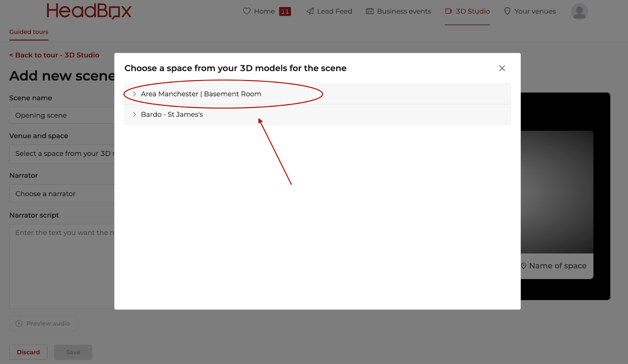Click the Preview audio button
628x364 pixels.
click(x=43, y=324)
